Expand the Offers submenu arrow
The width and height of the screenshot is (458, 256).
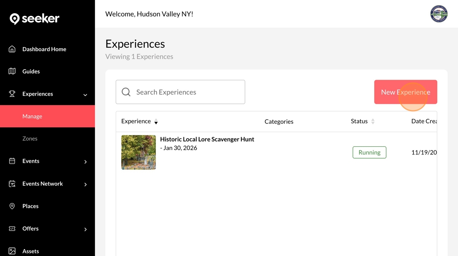tap(85, 229)
